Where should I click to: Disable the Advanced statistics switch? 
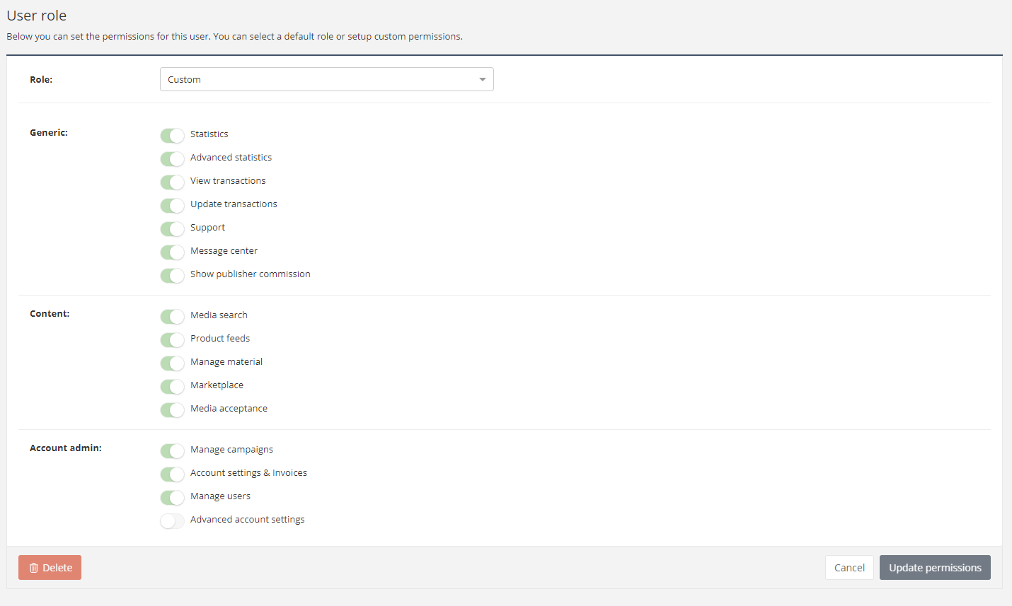coord(172,158)
